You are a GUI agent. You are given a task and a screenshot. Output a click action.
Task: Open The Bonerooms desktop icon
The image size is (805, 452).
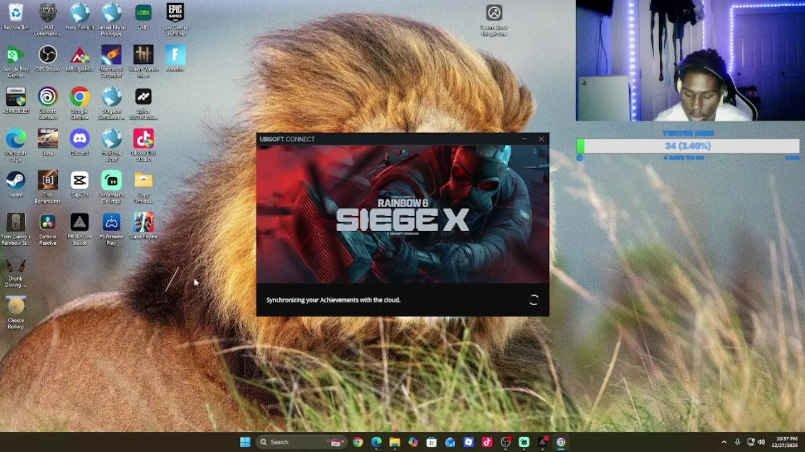click(x=48, y=187)
